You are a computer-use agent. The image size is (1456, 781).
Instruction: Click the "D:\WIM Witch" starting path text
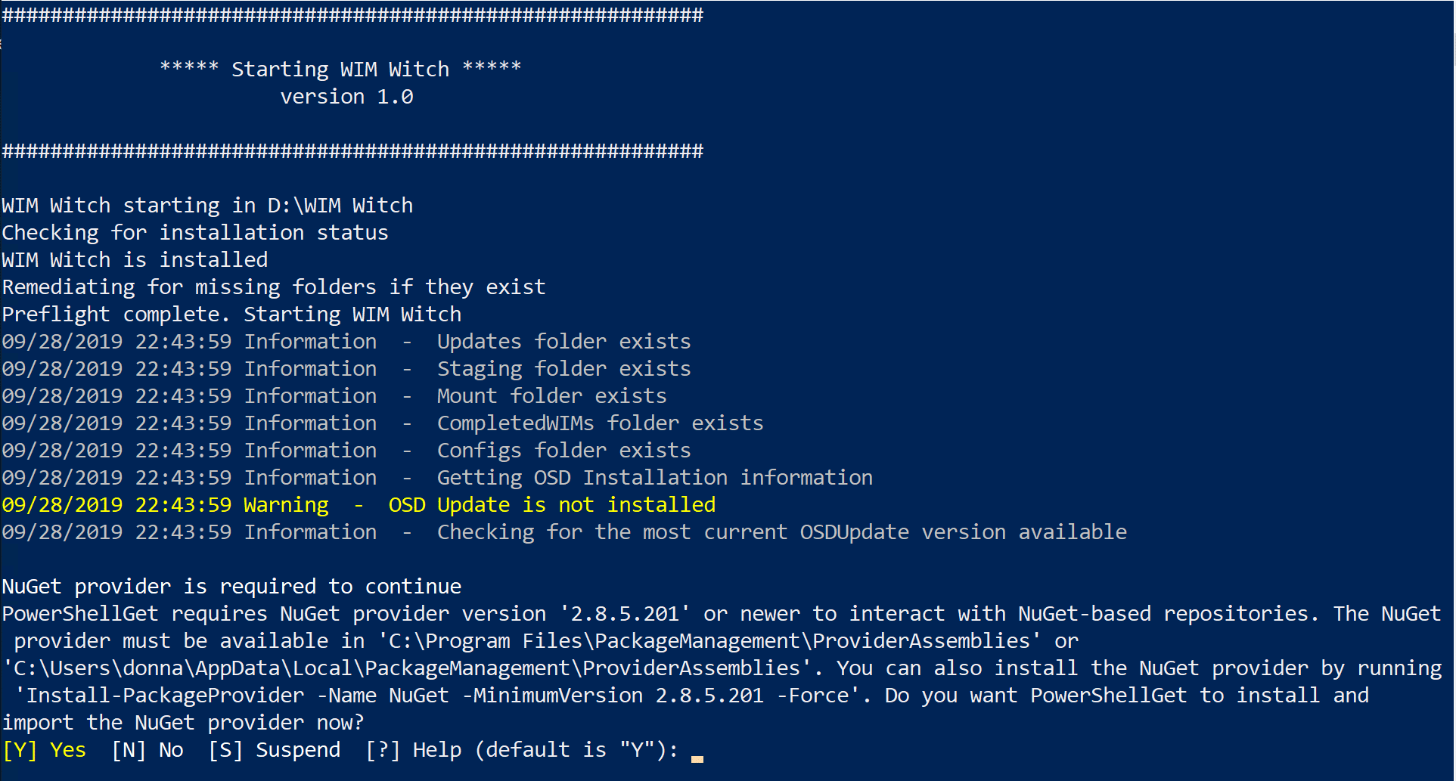(x=340, y=206)
